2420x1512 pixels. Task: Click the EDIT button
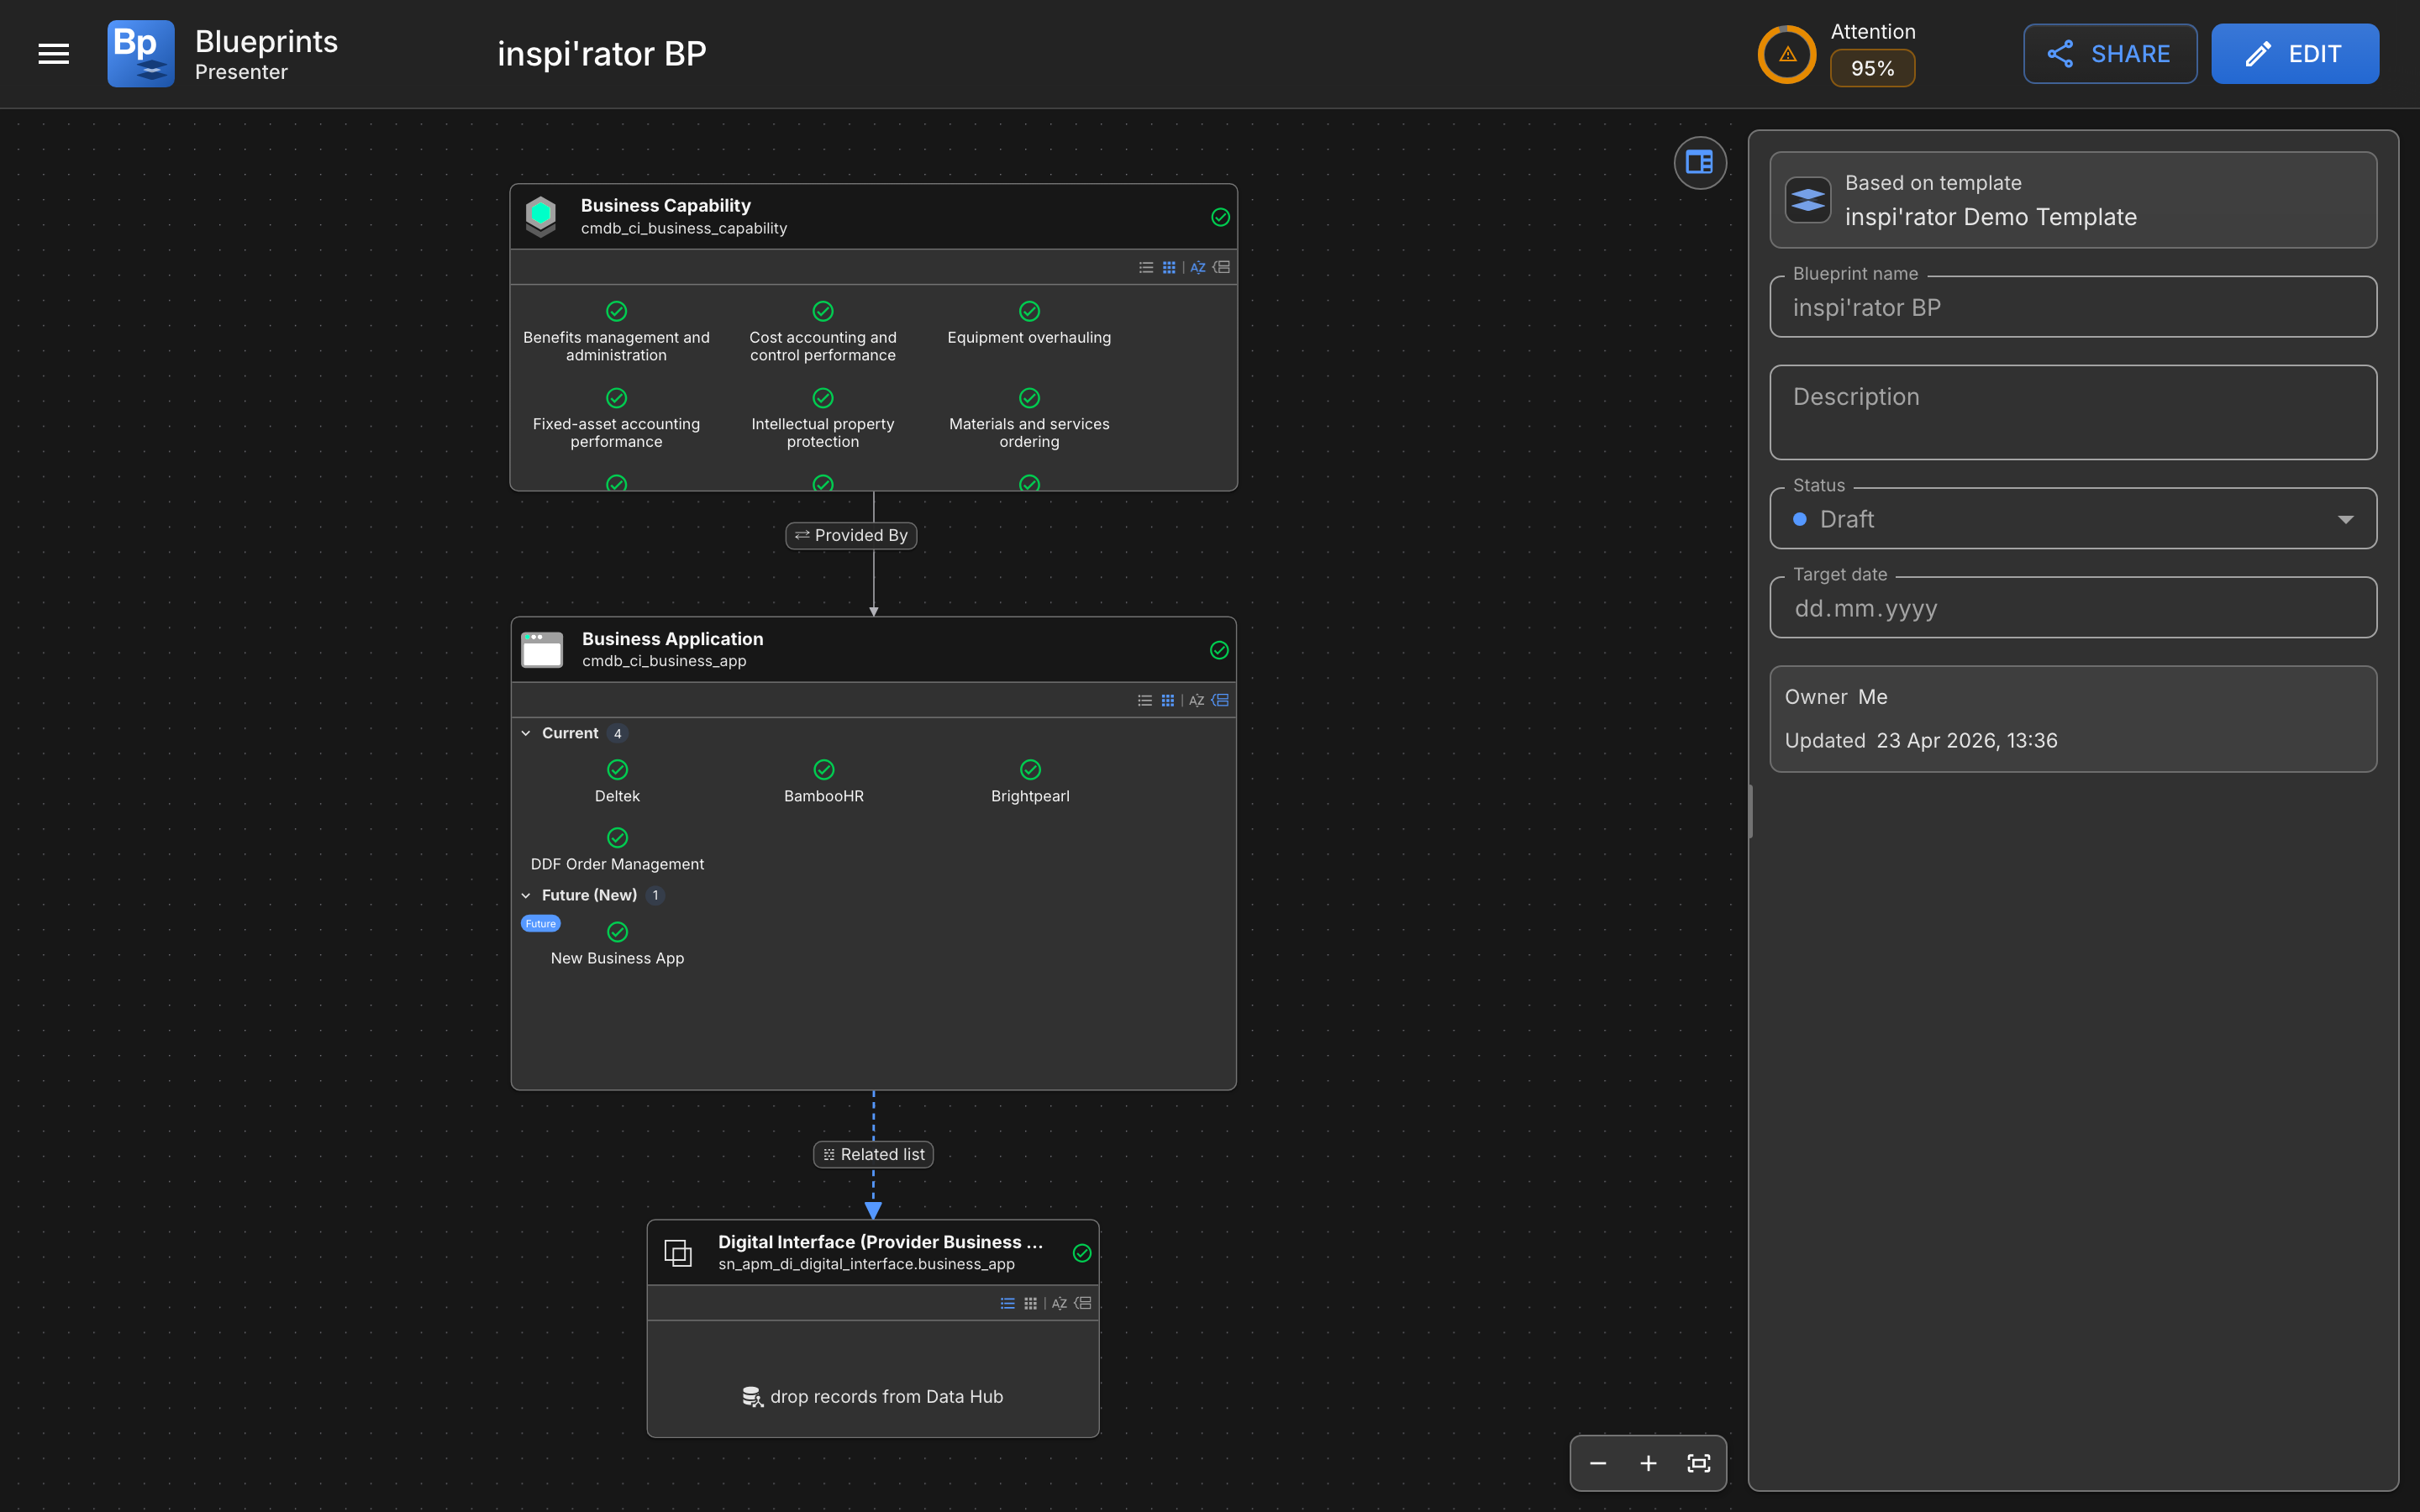[x=2295, y=54]
